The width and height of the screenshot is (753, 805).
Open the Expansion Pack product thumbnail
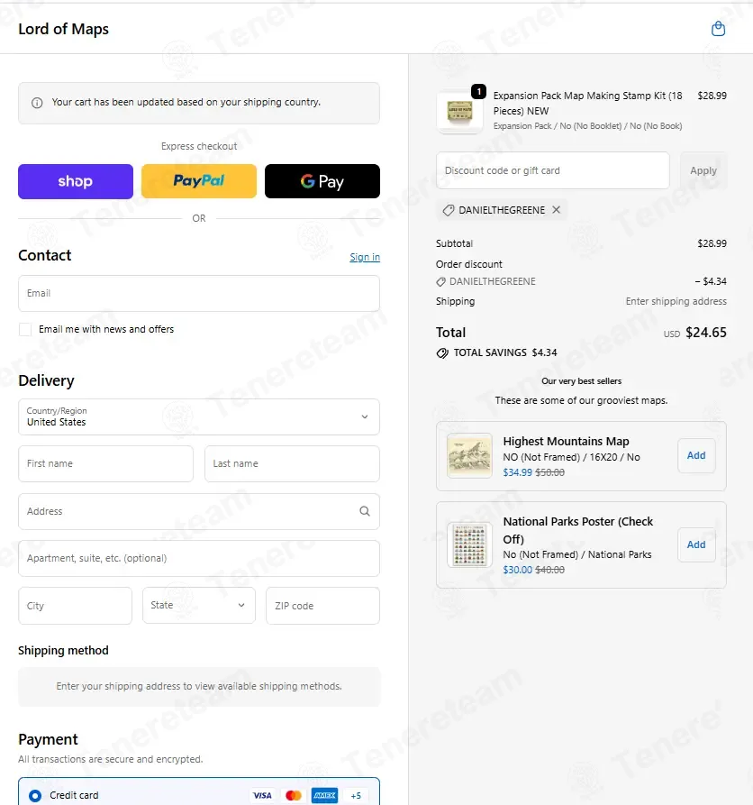click(459, 112)
